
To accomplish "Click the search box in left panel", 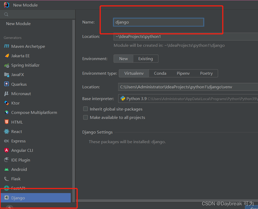I will click(x=38, y=14).
